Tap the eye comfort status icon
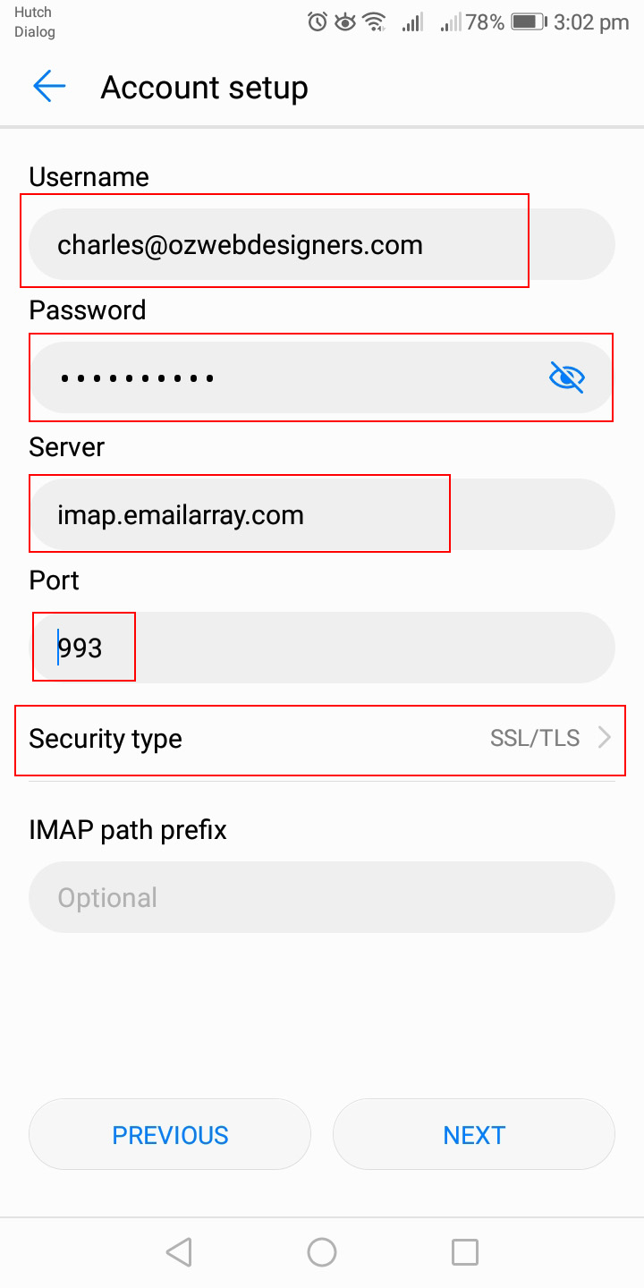This screenshot has width=644, height=1288. [345, 22]
